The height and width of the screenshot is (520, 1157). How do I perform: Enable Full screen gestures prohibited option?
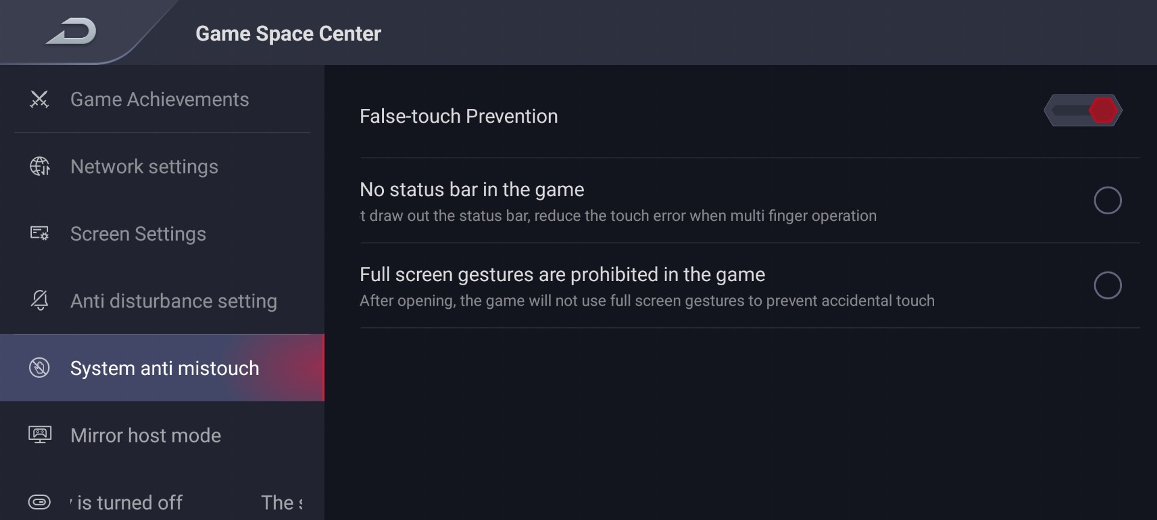[1108, 285]
